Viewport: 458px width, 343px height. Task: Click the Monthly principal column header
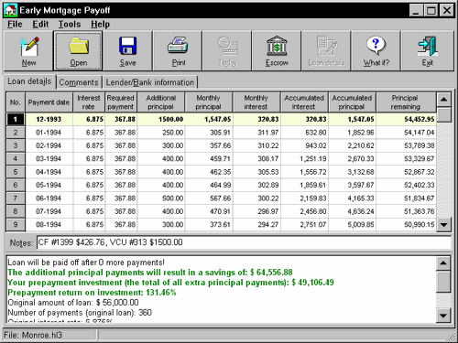pos(208,102)
